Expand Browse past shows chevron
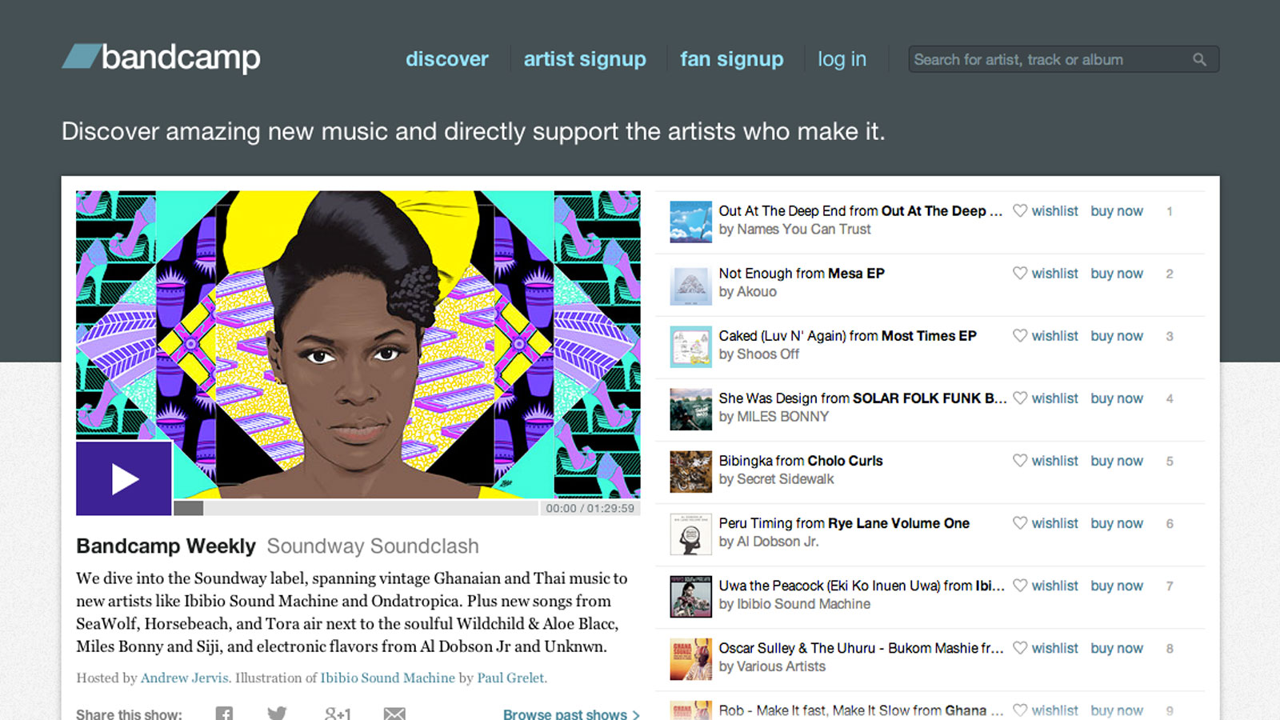Screen dimensions: 1280x720 [636, 714]
